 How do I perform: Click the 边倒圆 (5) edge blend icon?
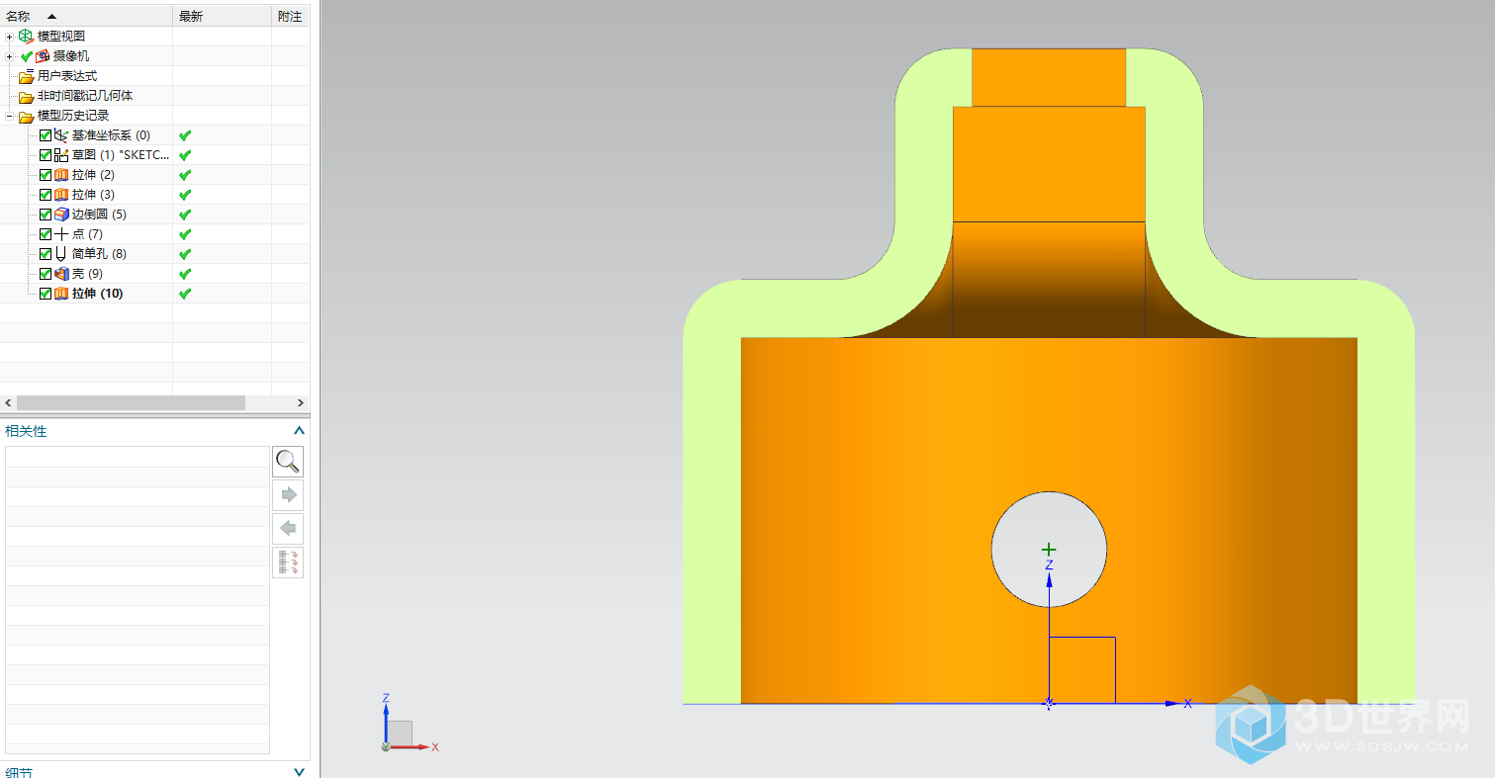(x=61, y=215)
